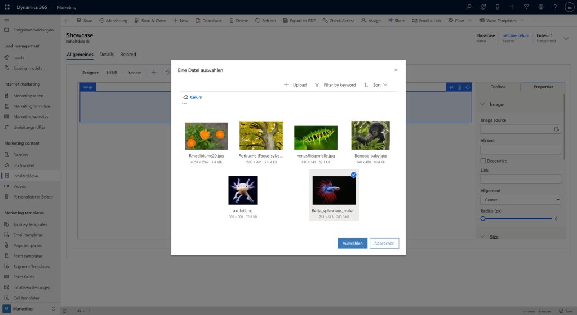The image size is (577, 315).
Task: Close the file selection dialog
Action: pos(396,70)
